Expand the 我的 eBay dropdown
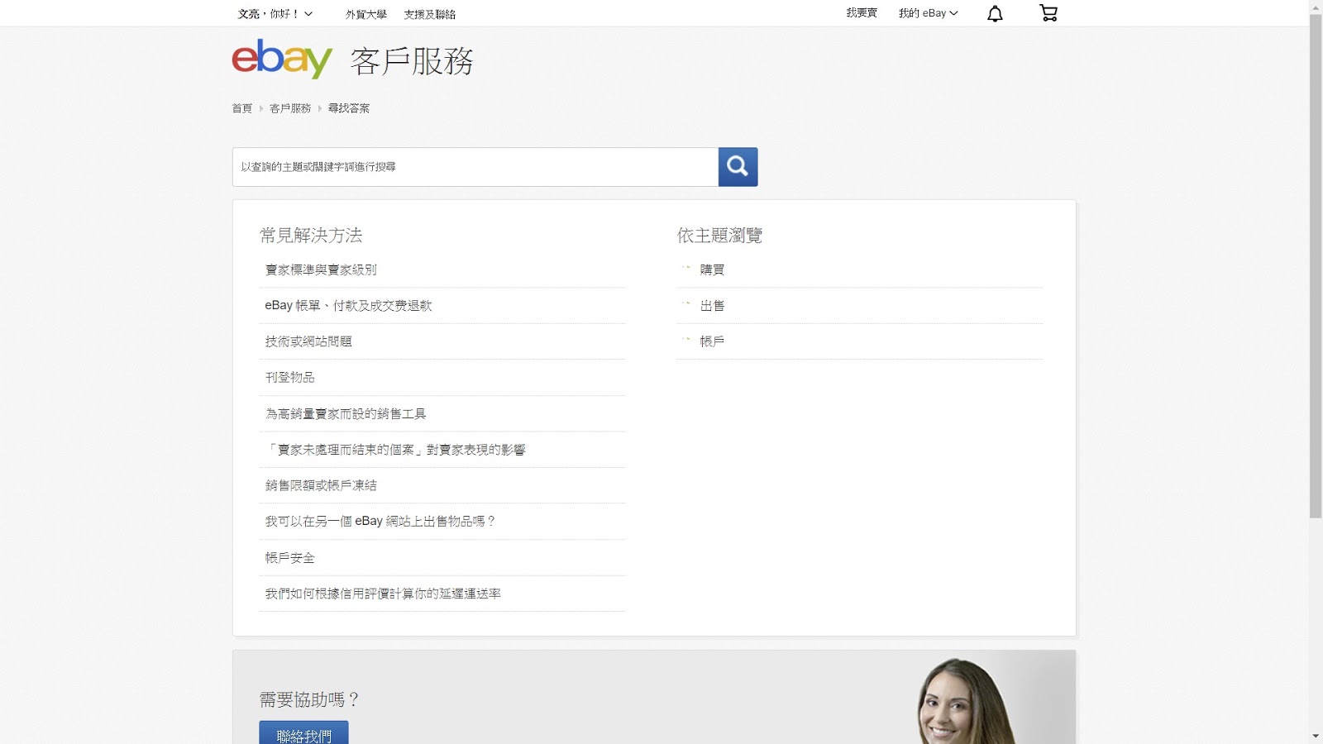1323x744 pixels. tap(929, 13)
